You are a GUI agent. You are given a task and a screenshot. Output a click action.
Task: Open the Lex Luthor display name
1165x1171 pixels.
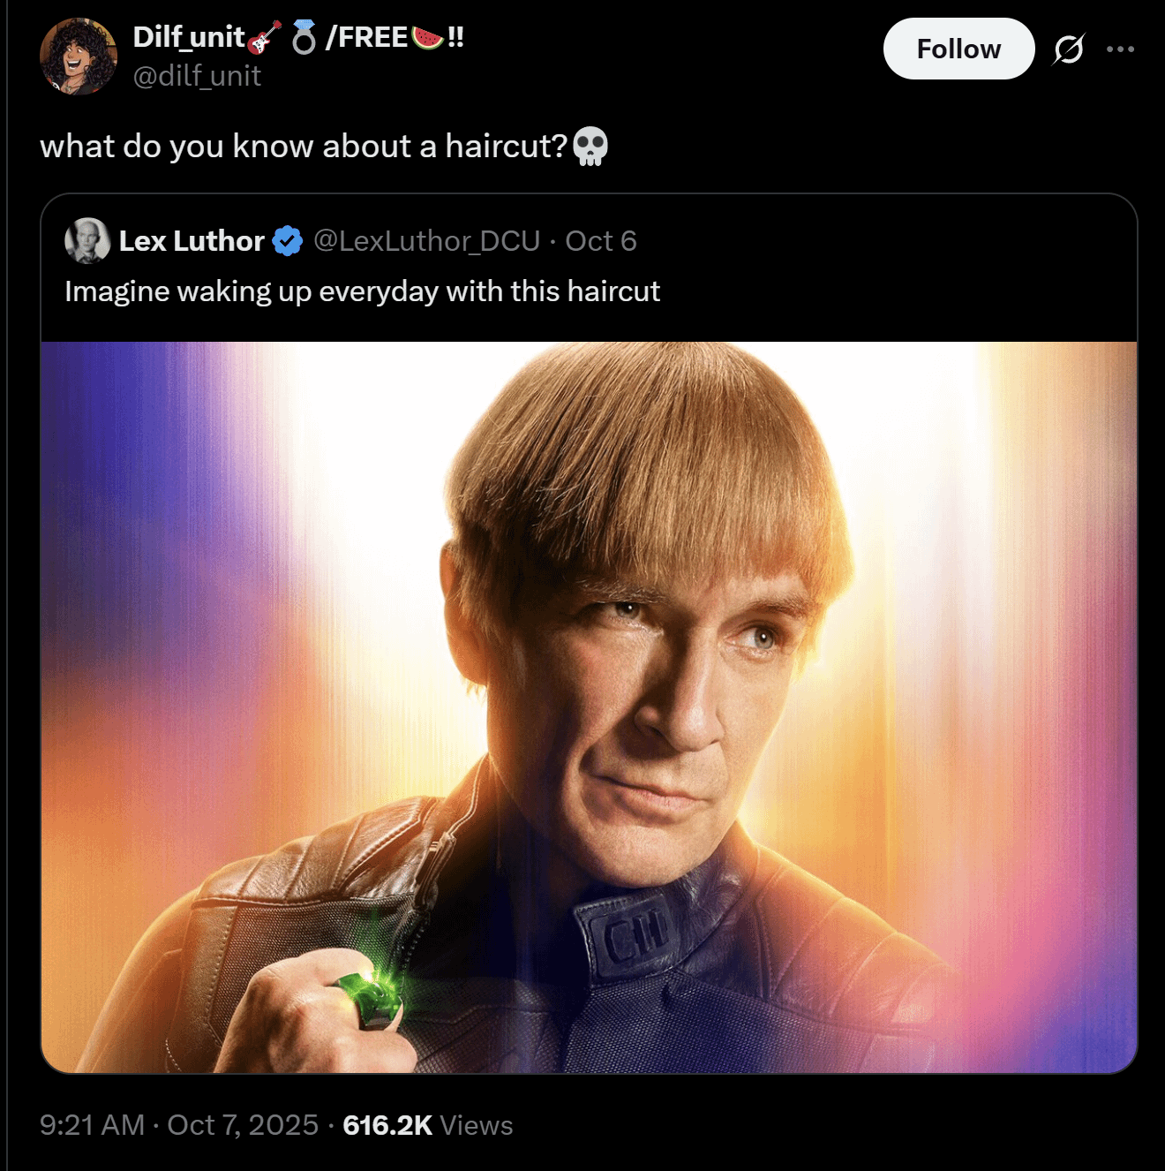192,241
